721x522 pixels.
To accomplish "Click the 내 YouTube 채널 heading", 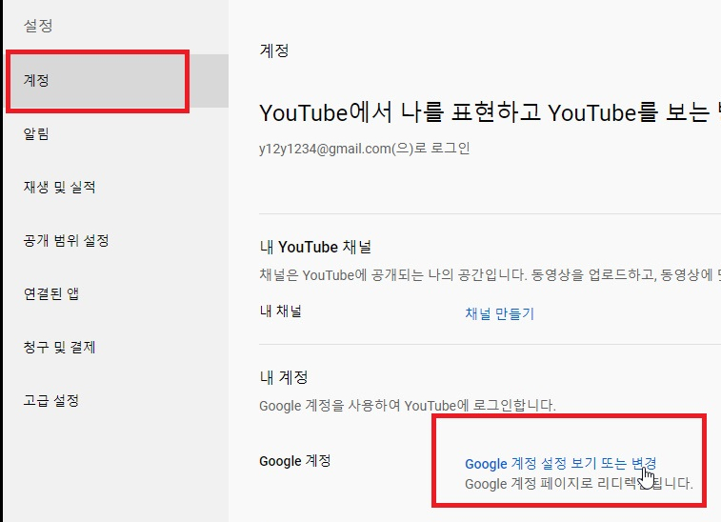I will (315, 247).
